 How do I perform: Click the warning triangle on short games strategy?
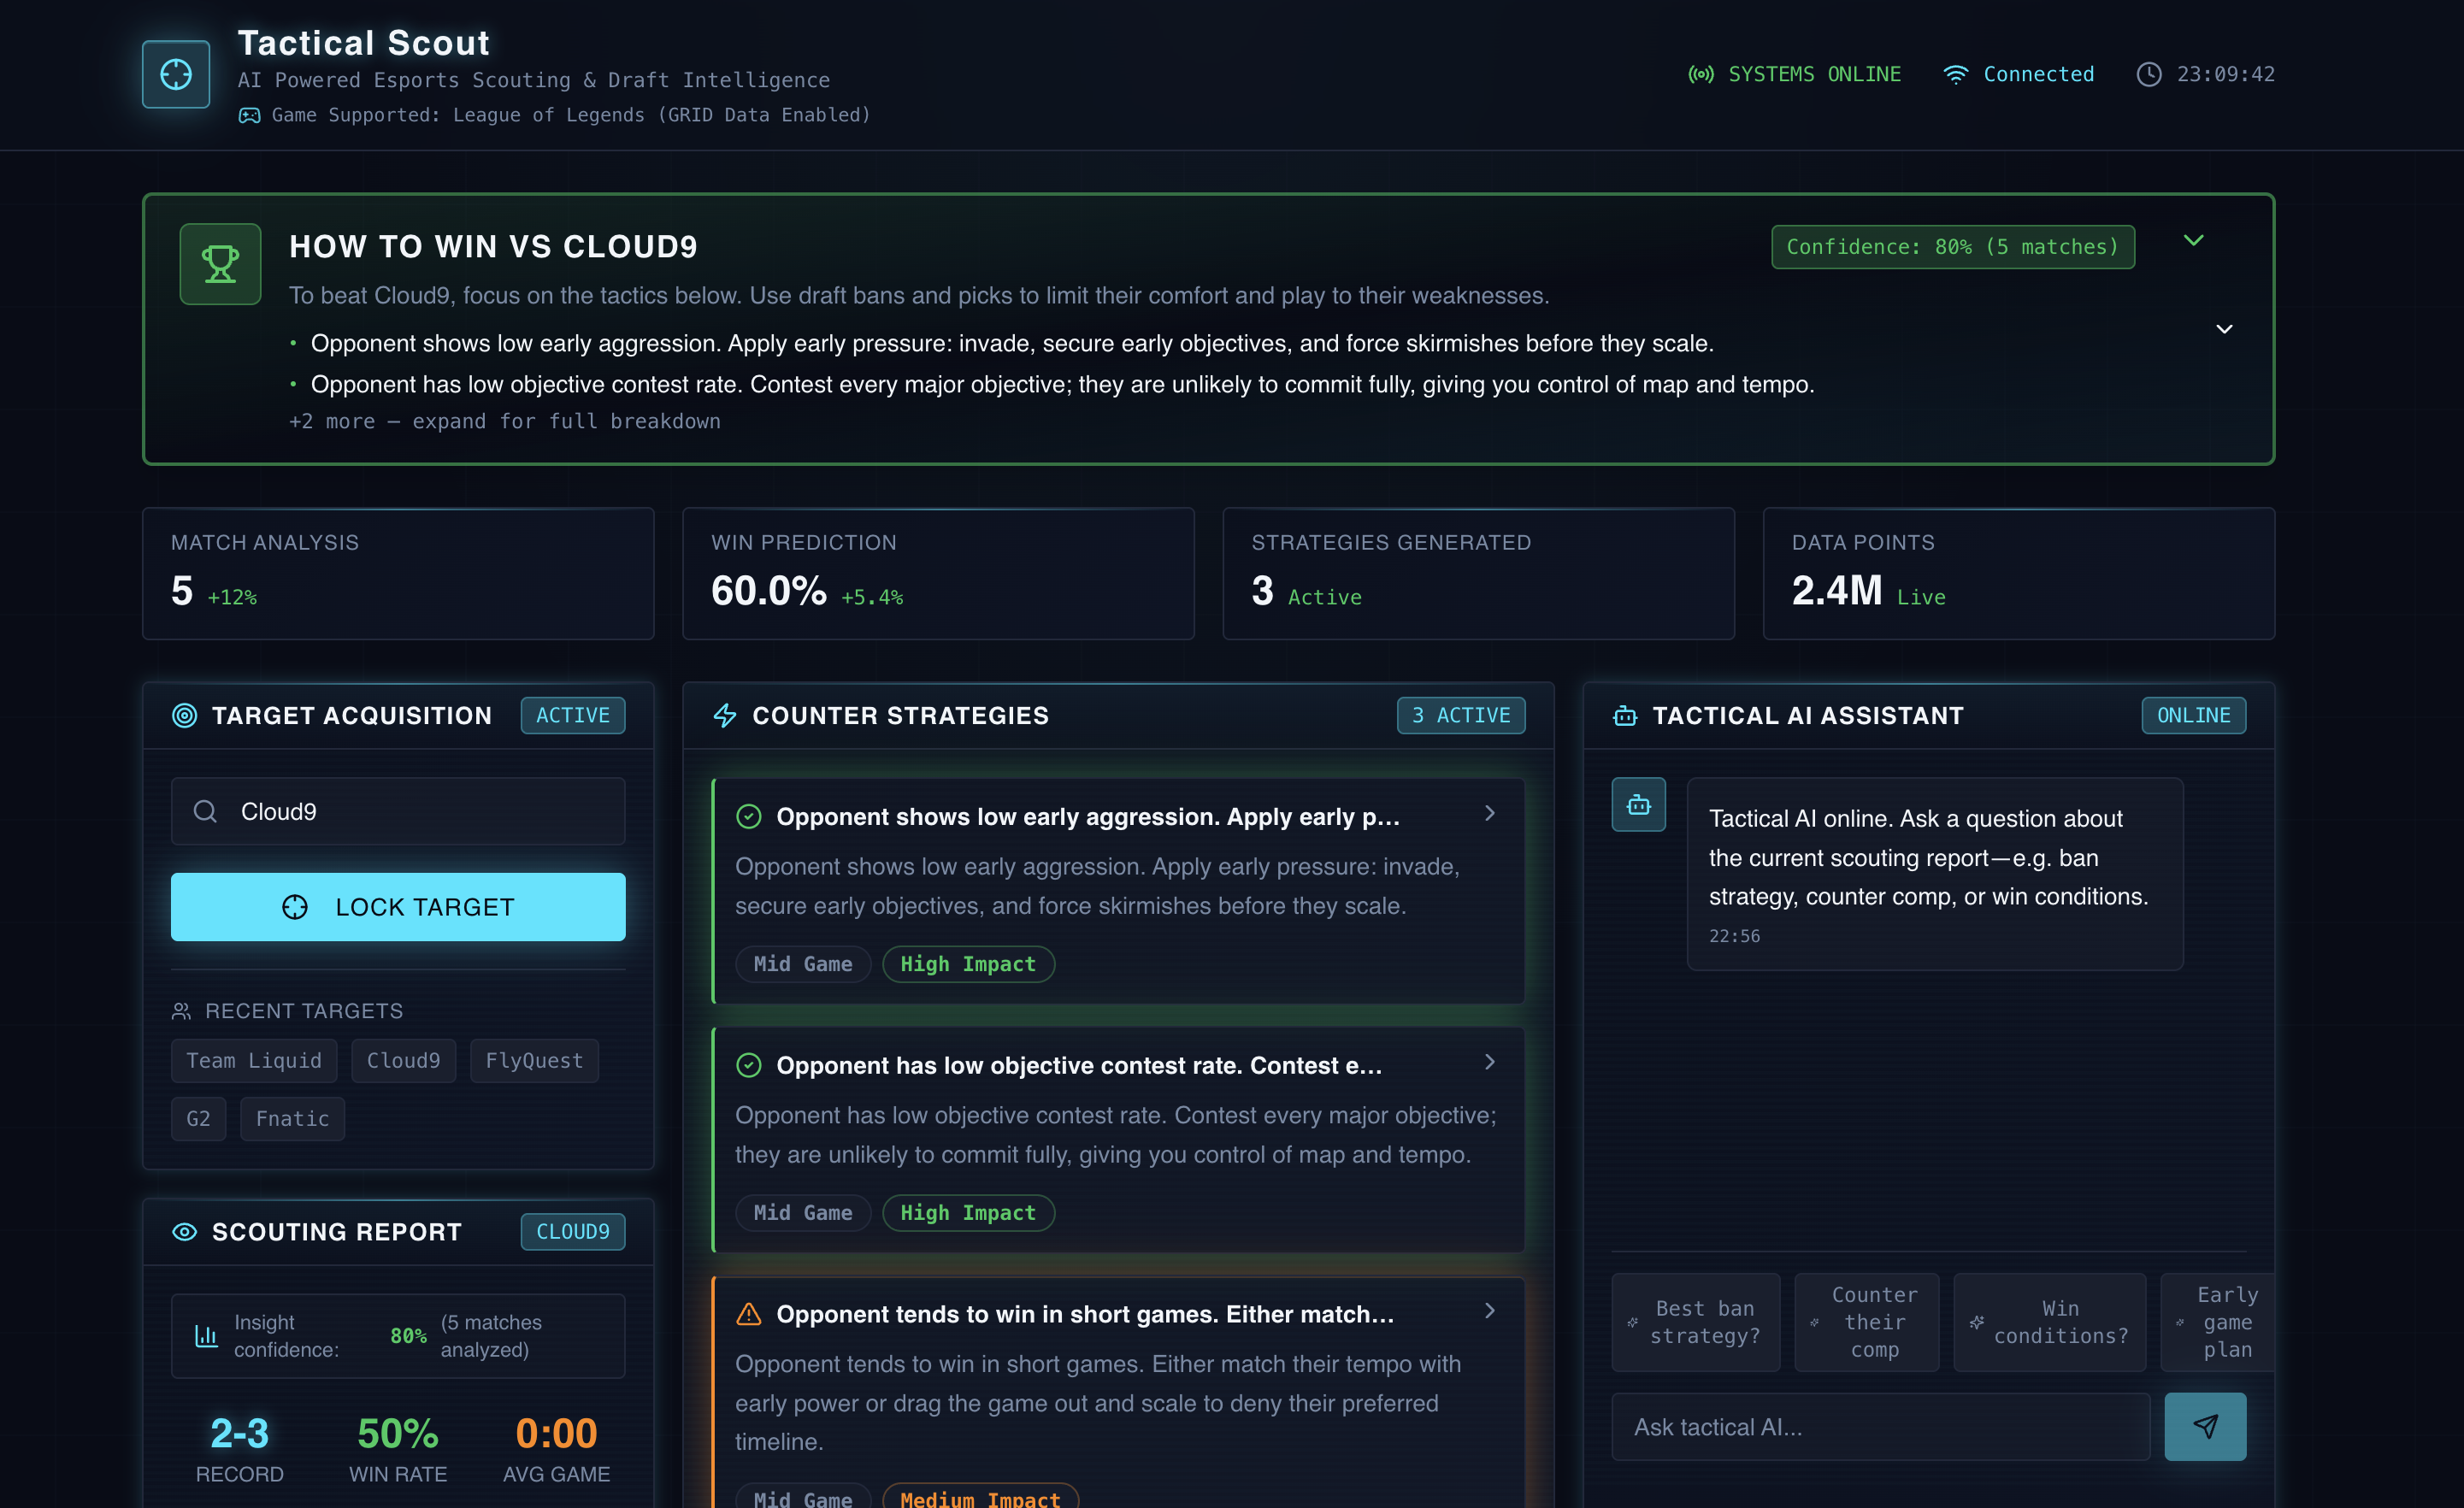[749, 1314]
